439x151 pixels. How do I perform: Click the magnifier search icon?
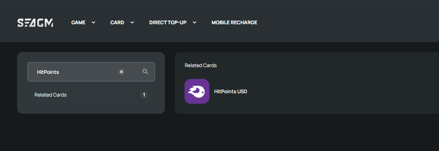(145, 72)
